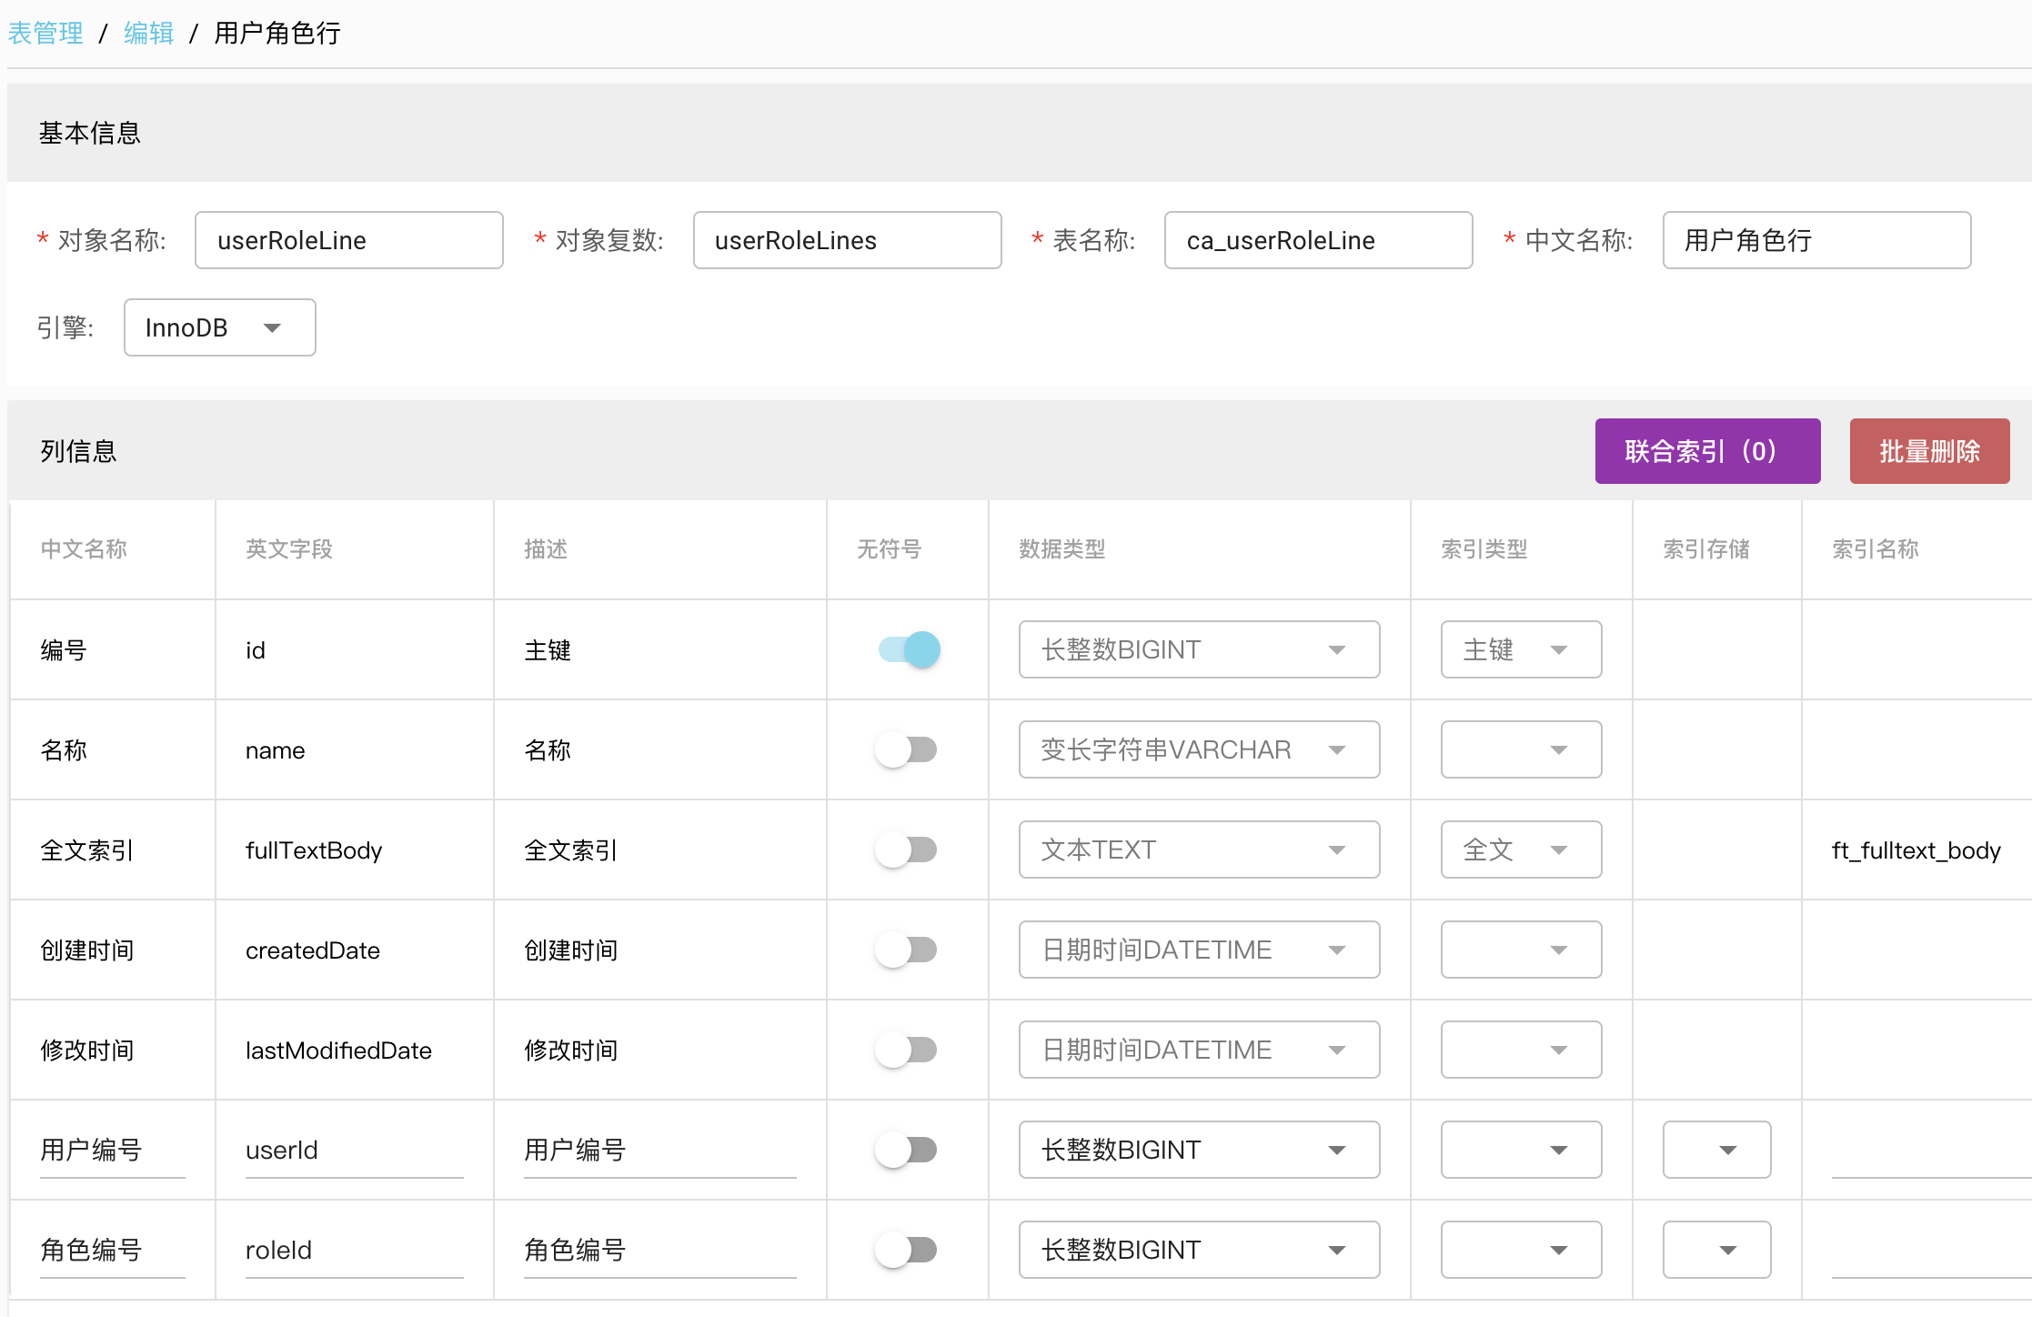Enable unsigned toggle for name row

tap(906, 749)
